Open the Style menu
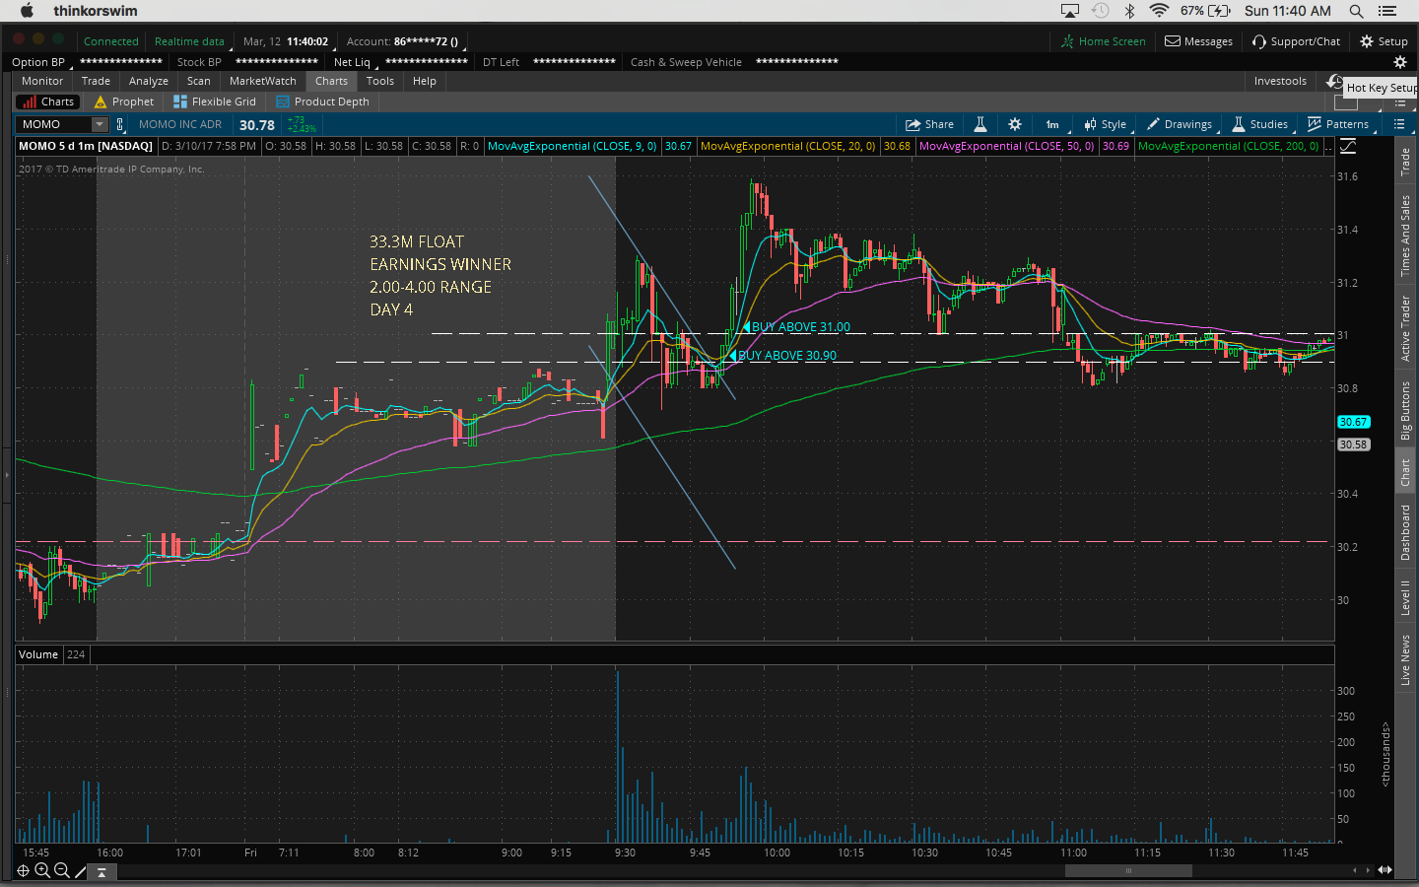This screenshot has width=1419, height=887. tap(1105, 124)
